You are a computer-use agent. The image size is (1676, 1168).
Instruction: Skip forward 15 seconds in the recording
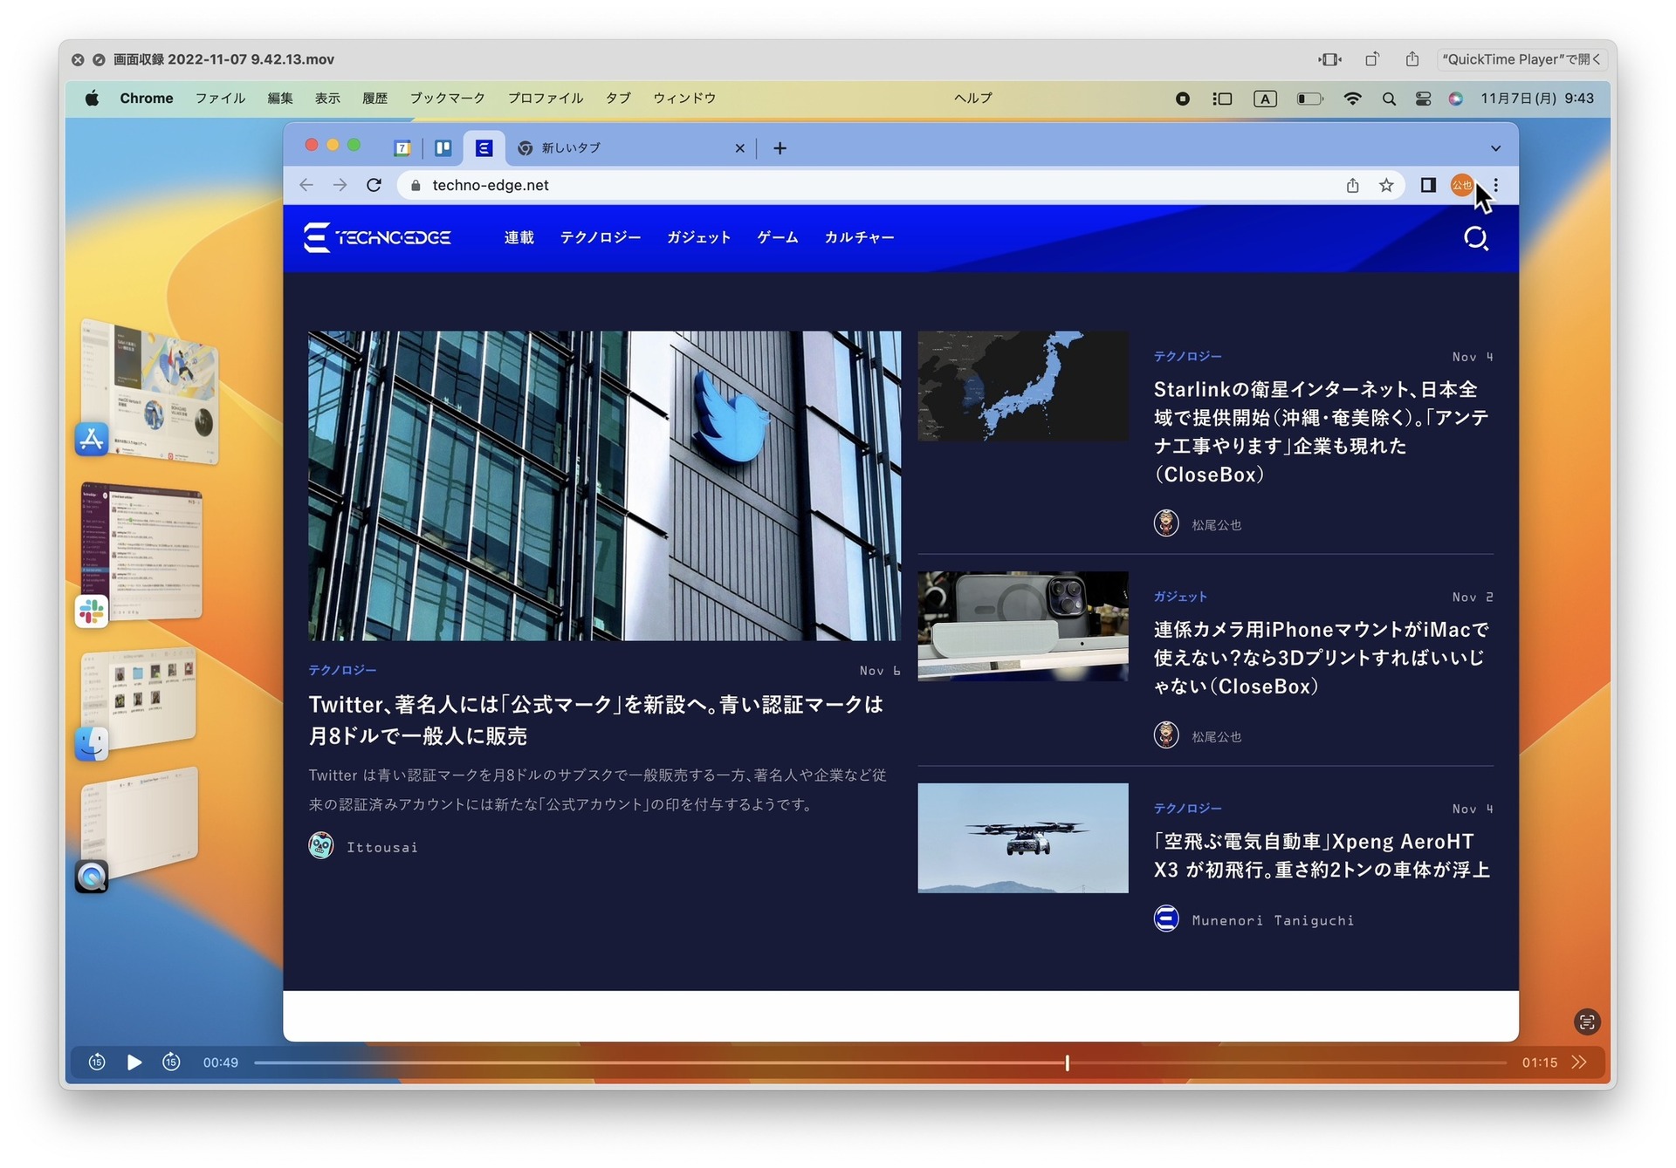(x=171, y=1062)
